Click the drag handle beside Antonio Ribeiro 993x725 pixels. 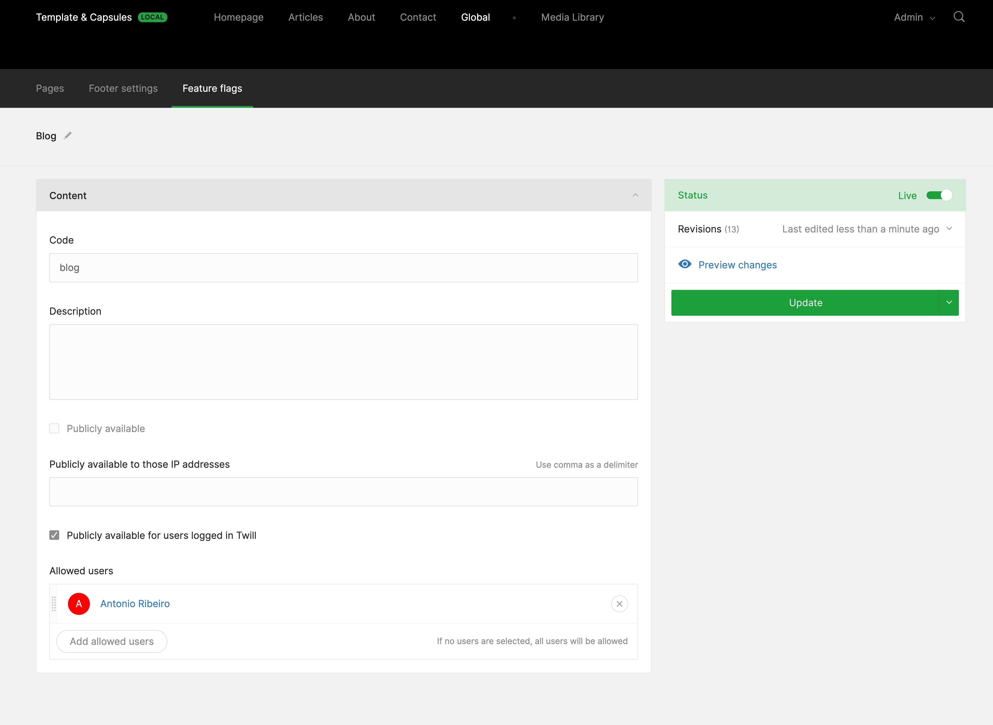coord(54,604)
